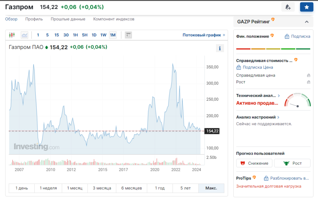
Task: Select the 1M interval
Action: (x=113, y=35)
